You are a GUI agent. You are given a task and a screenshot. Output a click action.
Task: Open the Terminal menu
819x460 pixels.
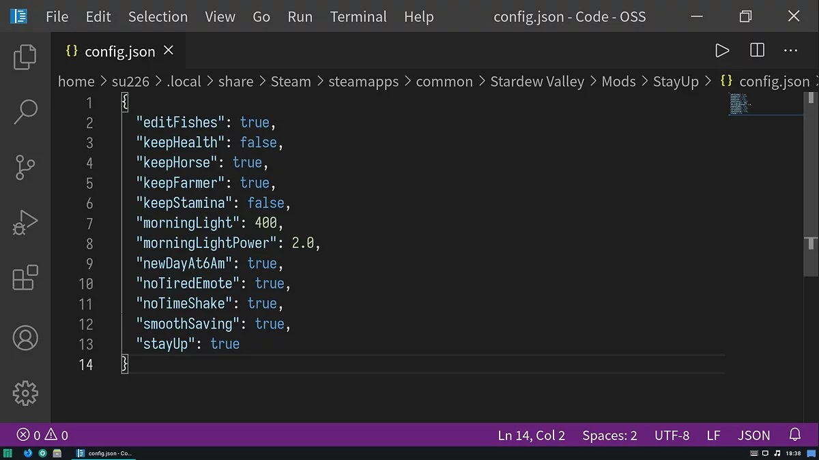point(358,16)
